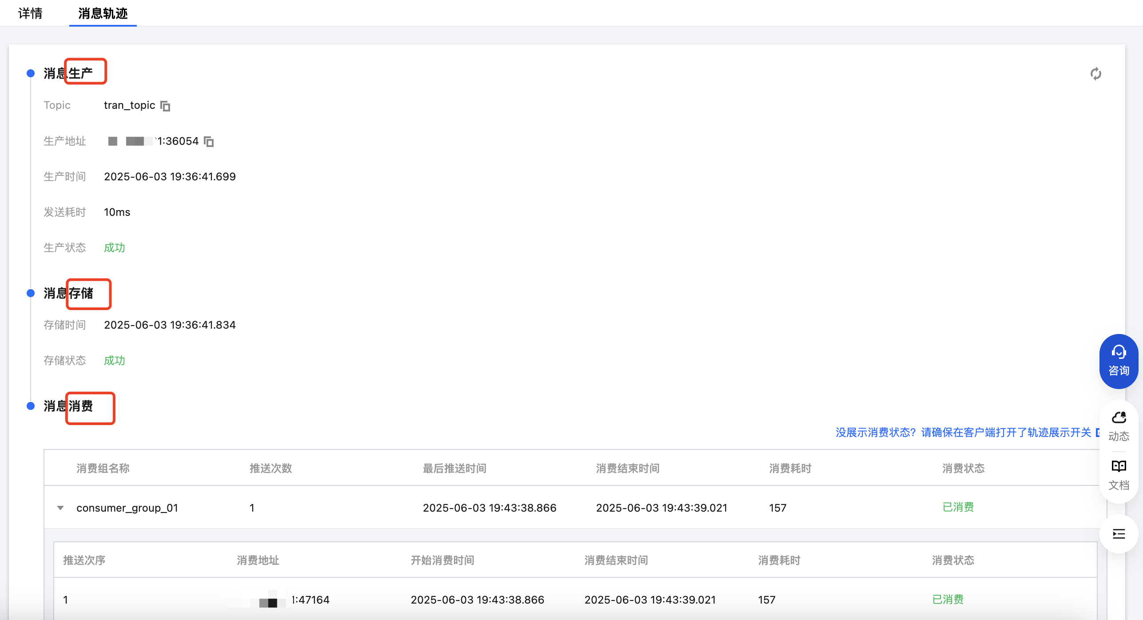
Task: Click the 推送次序 column header
Action: click(84, 560)
